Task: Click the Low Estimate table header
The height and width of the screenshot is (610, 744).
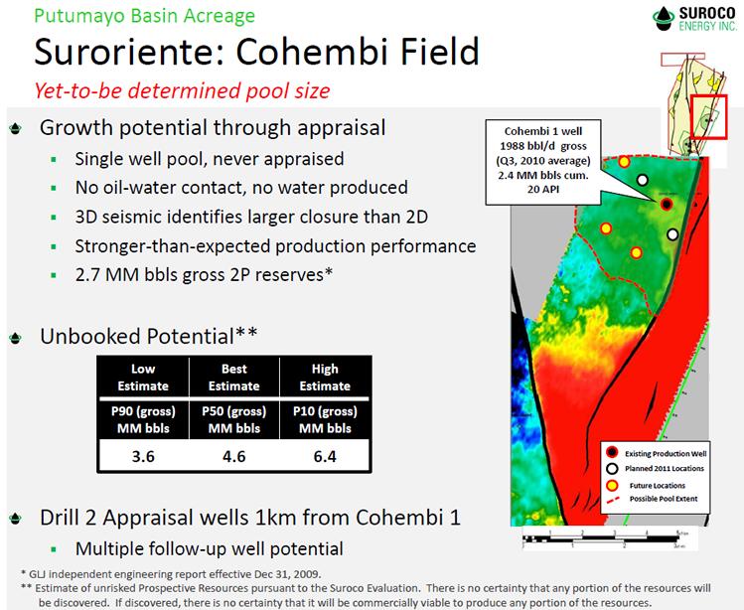Action: click(x=143, y=377)
